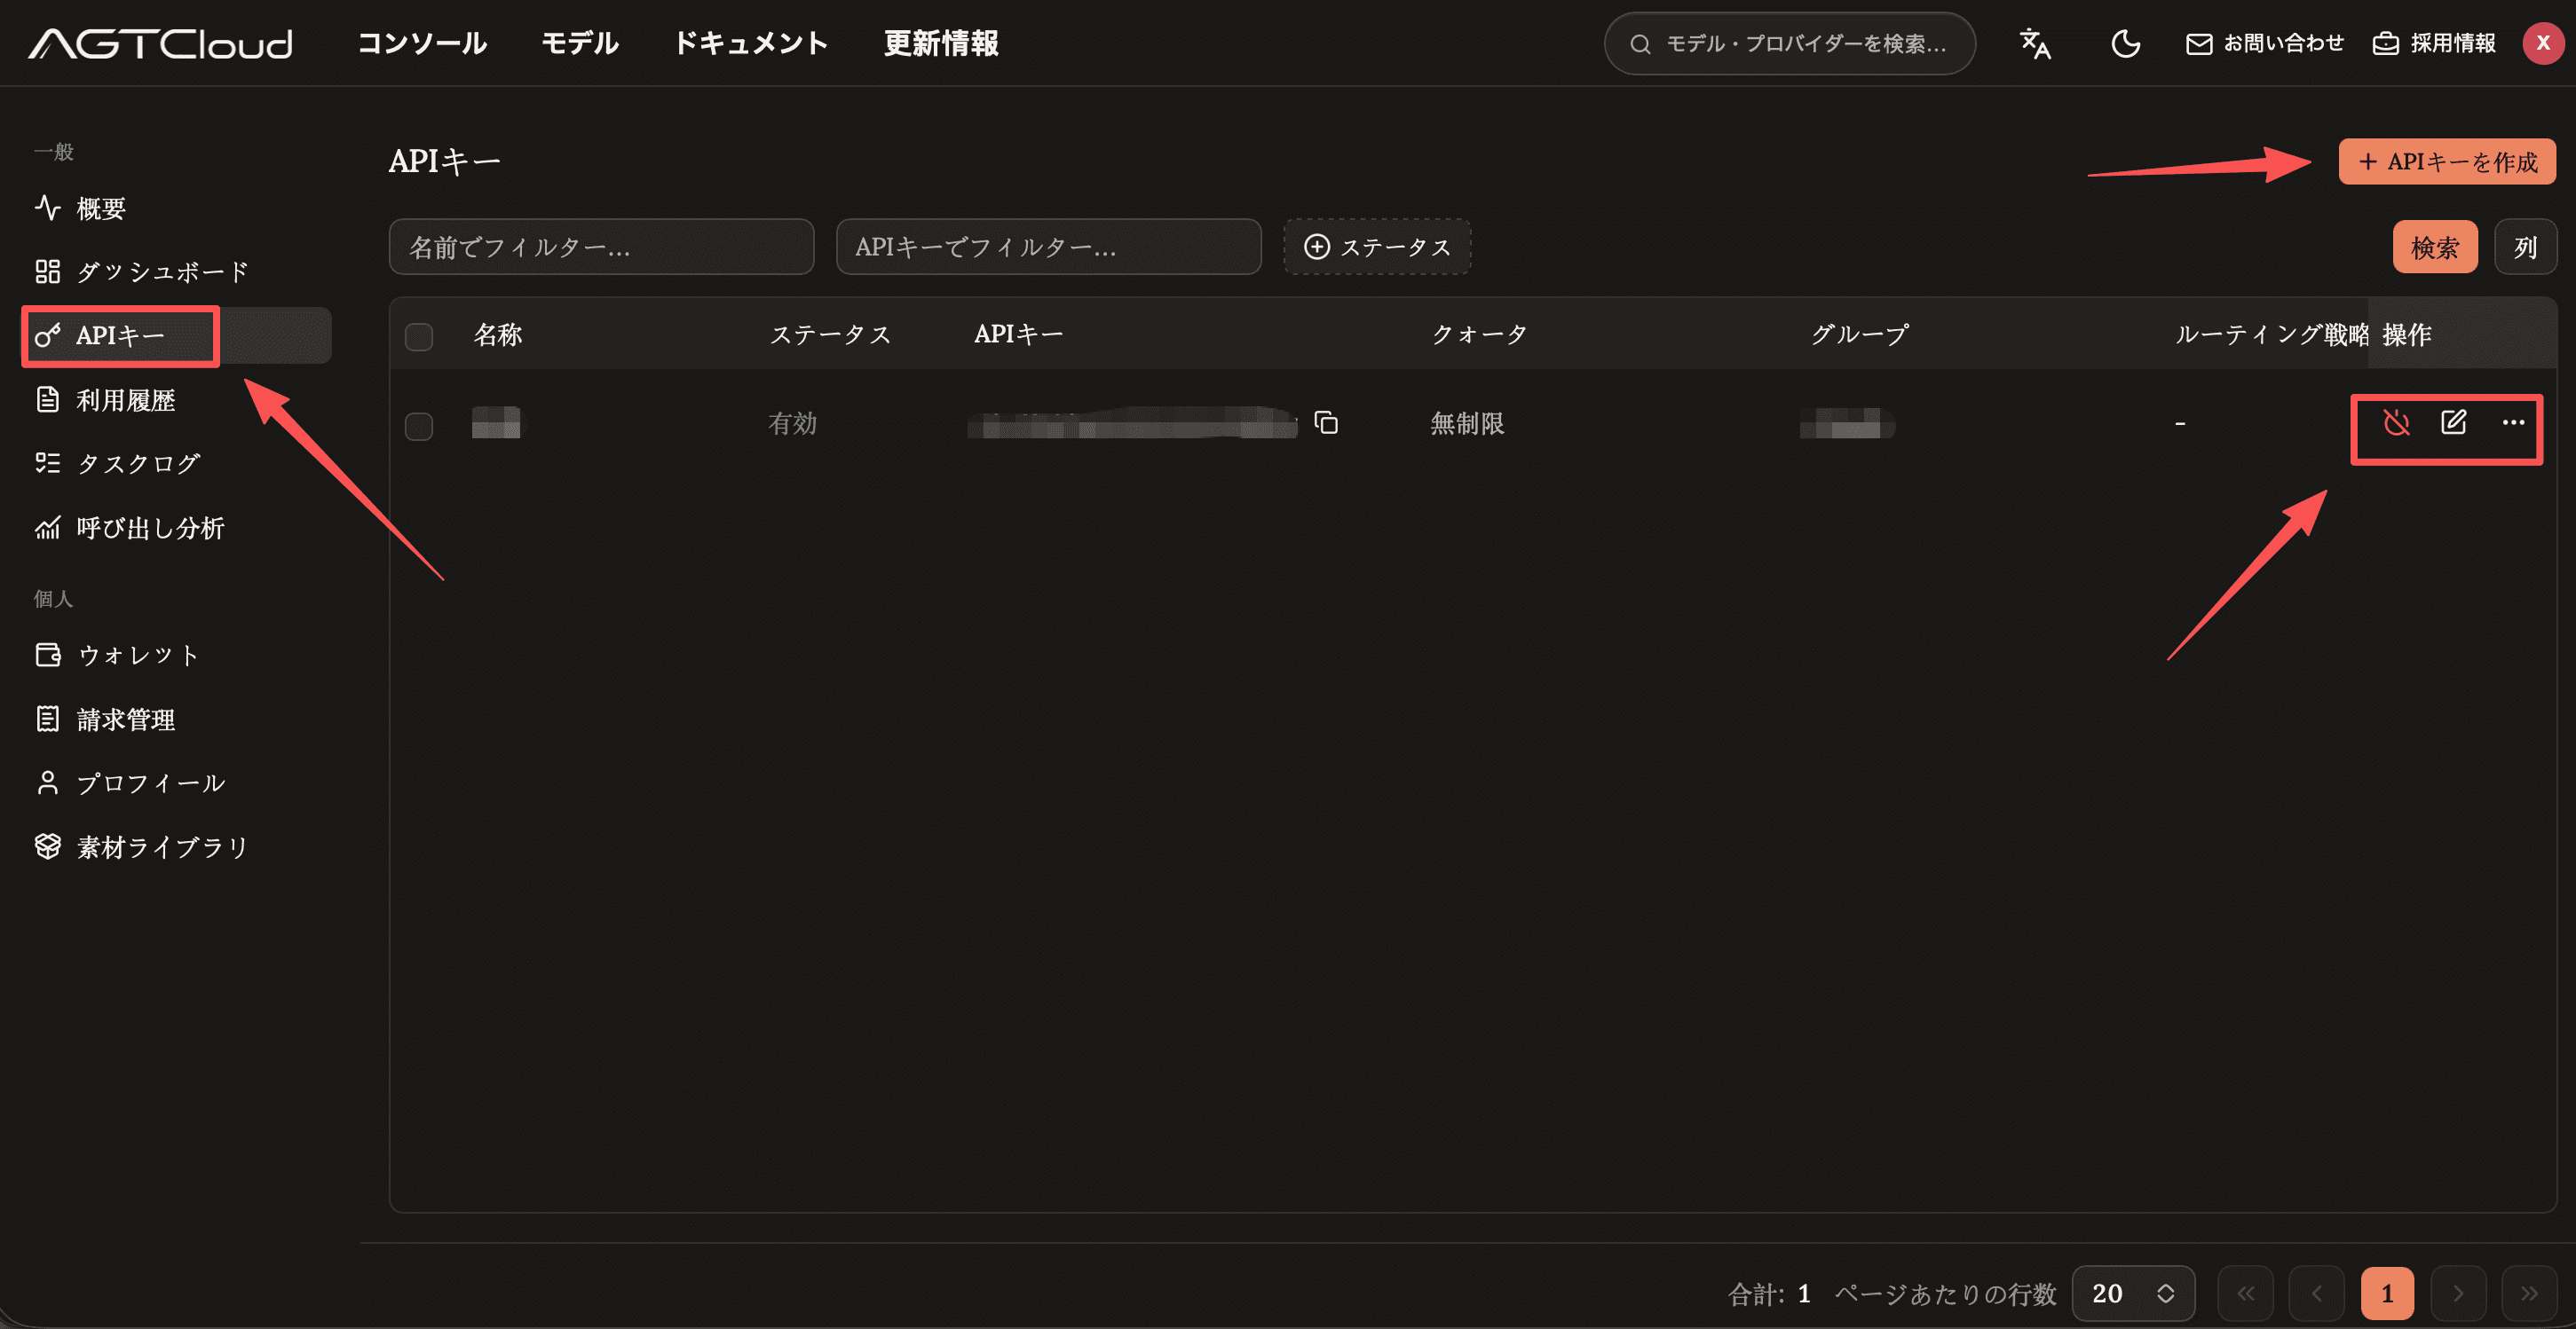Viewport: 2576px width, 1329px height.
Task: Focus the 名前でフィルター input
Action: pos(601,247)
